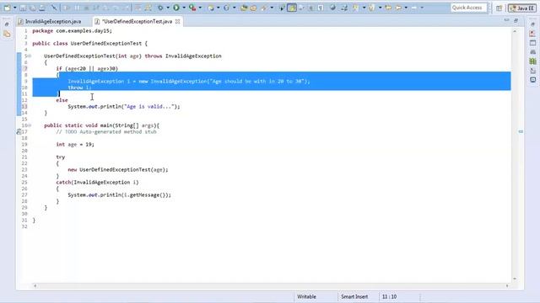Click the Run External Tools icon
This screenshot has width=540, height=303.
192,8
